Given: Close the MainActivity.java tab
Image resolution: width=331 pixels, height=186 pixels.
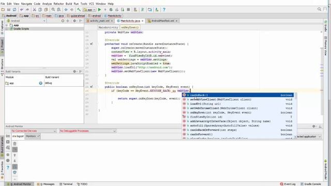Looking at the screenshot, I should (143, 21).
